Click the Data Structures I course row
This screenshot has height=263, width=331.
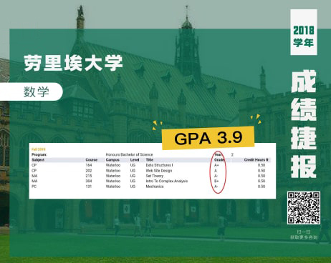(x=150, y=165)
